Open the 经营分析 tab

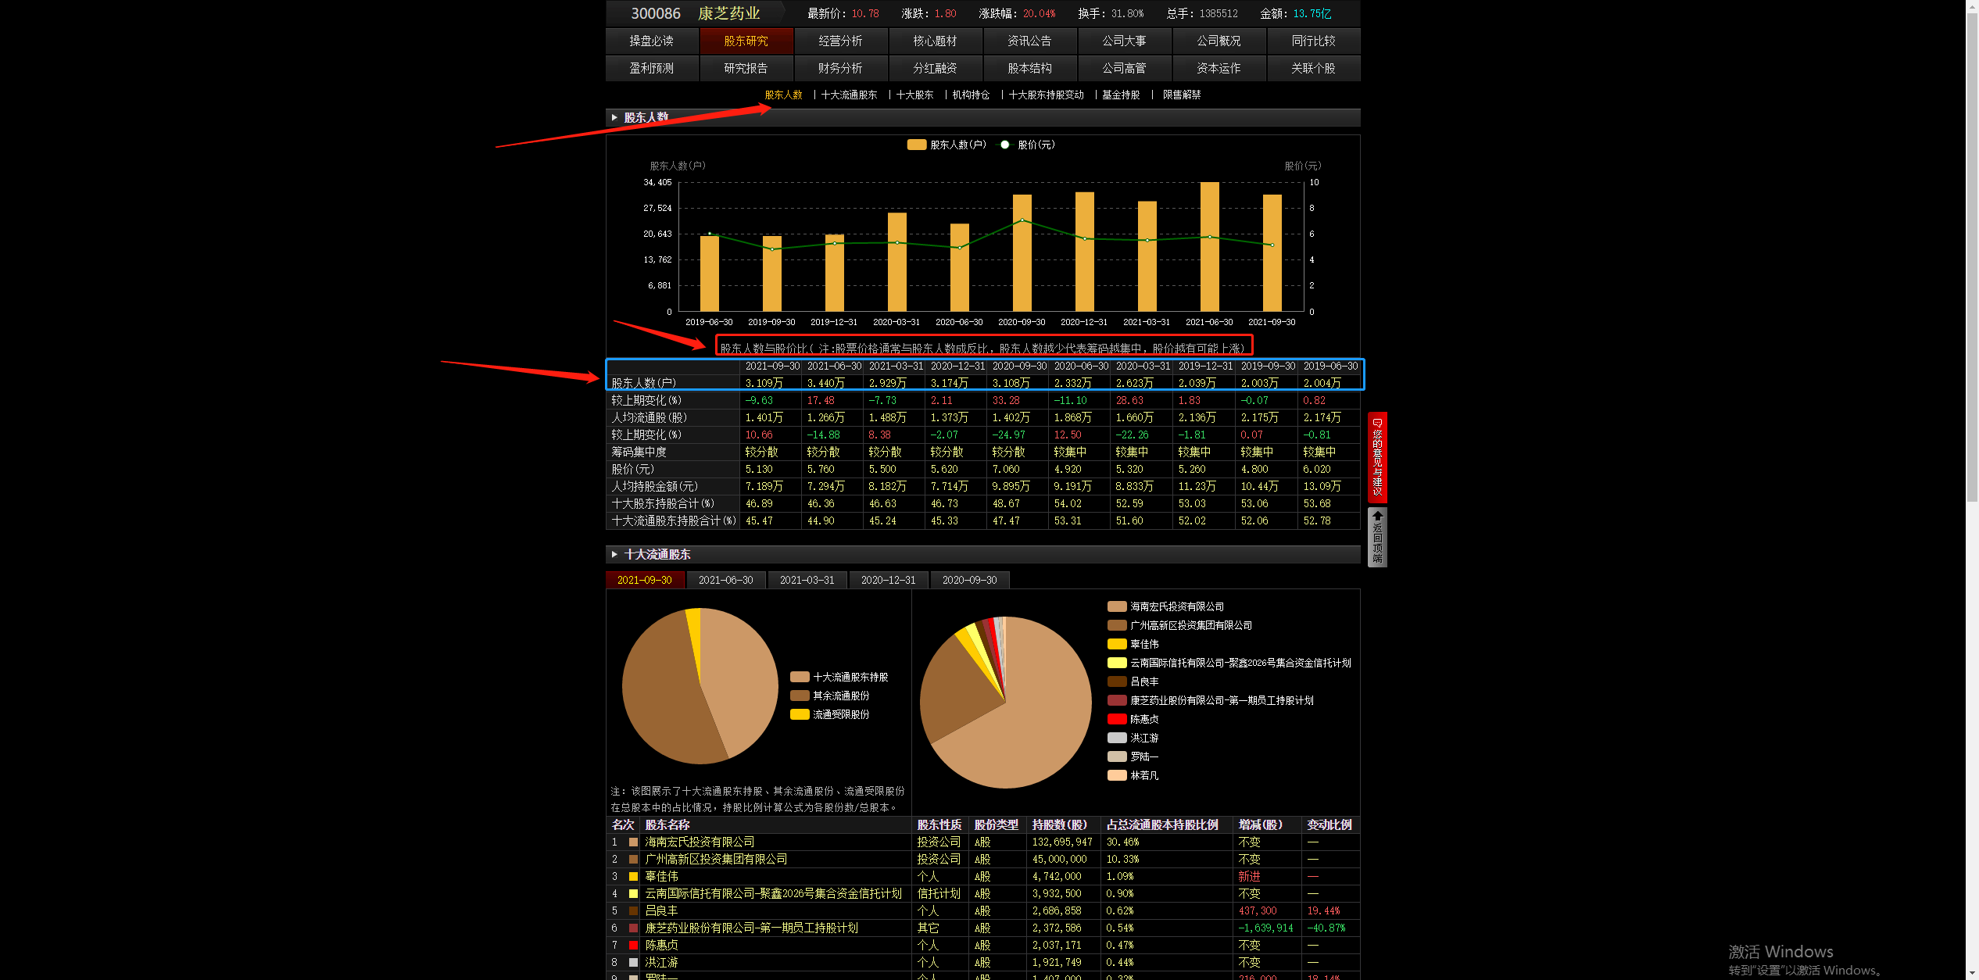[840, 41]
